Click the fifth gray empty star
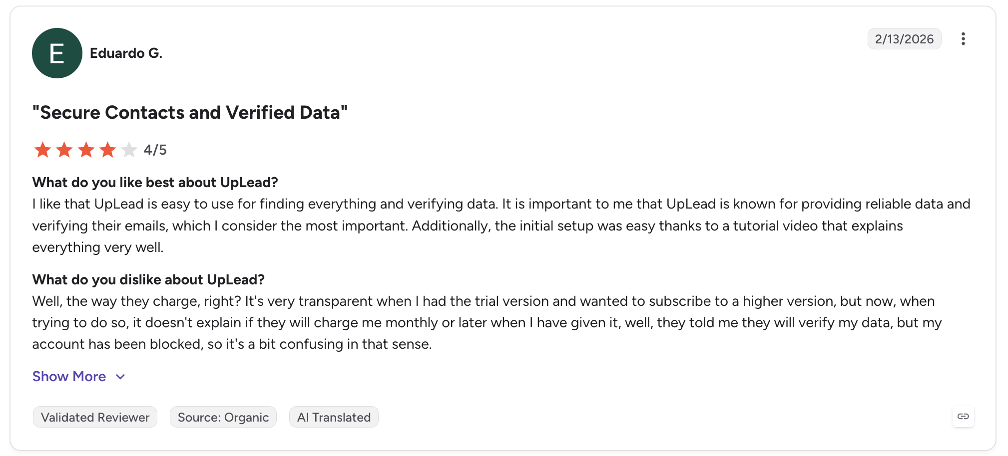1008x456 pixels. click(x=129, y=150)
